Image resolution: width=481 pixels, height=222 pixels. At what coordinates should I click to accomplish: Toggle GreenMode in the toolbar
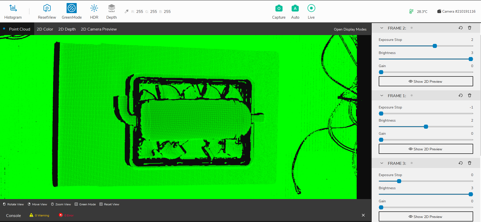coord(72,8)
